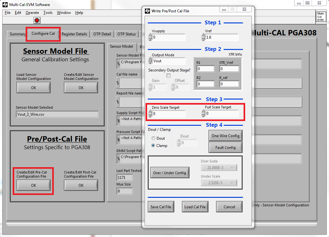
Task: Click the path icon next to Supply Script File
Action: 119,120
